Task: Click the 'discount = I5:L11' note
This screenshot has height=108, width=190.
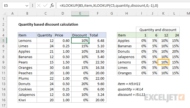Action: click(131, 94)
